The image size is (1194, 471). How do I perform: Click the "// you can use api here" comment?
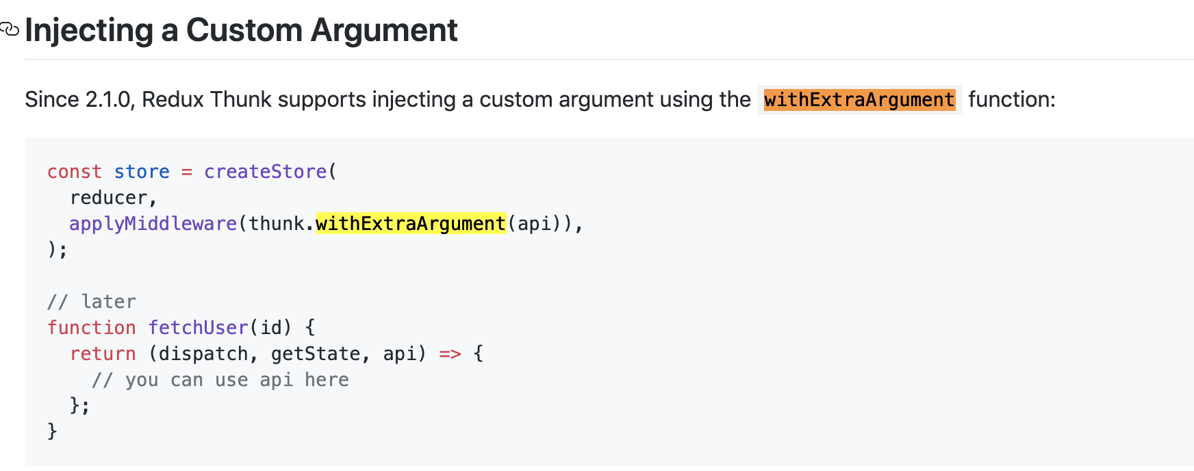[220, 380]
